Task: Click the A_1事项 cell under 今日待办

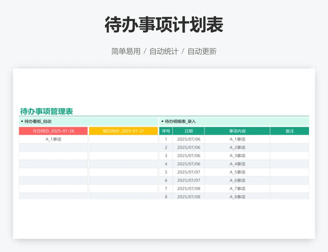Action: click(x=53, y=139)
